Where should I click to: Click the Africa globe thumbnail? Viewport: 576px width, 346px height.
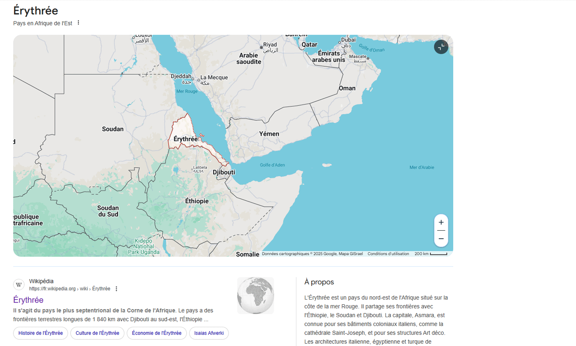click(255, 296)
